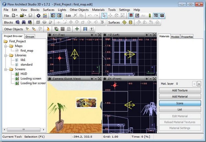Toggle the right viewport layout button in File toolbar

59,16
